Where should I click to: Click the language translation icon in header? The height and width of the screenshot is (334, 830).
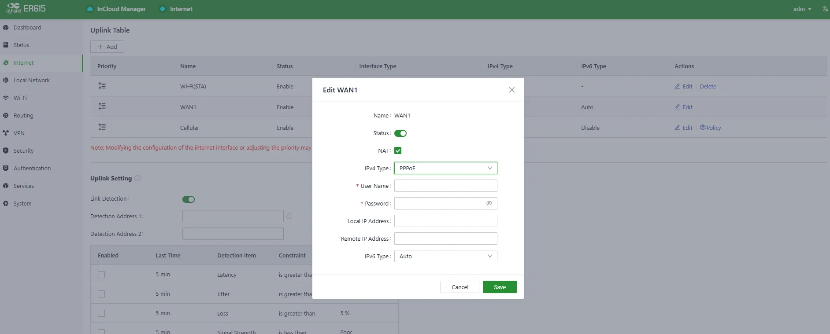pyautogui.click(x=825, y=9)
